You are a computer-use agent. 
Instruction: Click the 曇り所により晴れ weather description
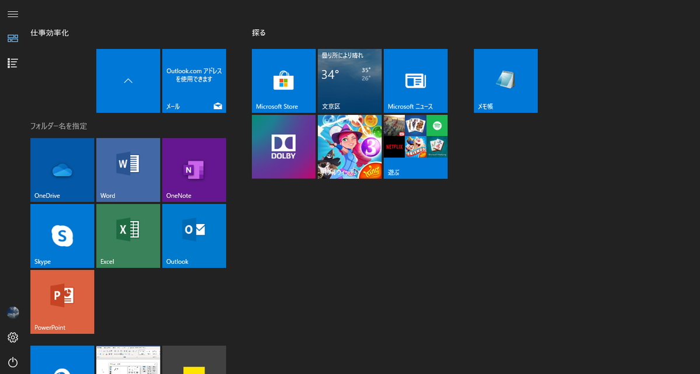pyautogui.click(x=342, y=55)
